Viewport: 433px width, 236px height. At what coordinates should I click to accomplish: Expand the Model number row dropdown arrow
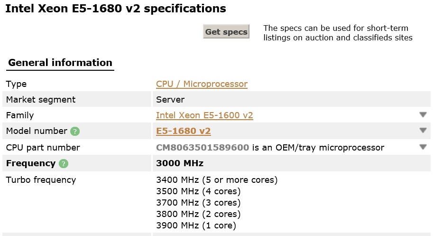423,130
